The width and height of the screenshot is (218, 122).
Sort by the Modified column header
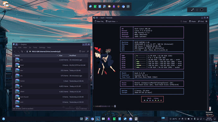[78, 55]
